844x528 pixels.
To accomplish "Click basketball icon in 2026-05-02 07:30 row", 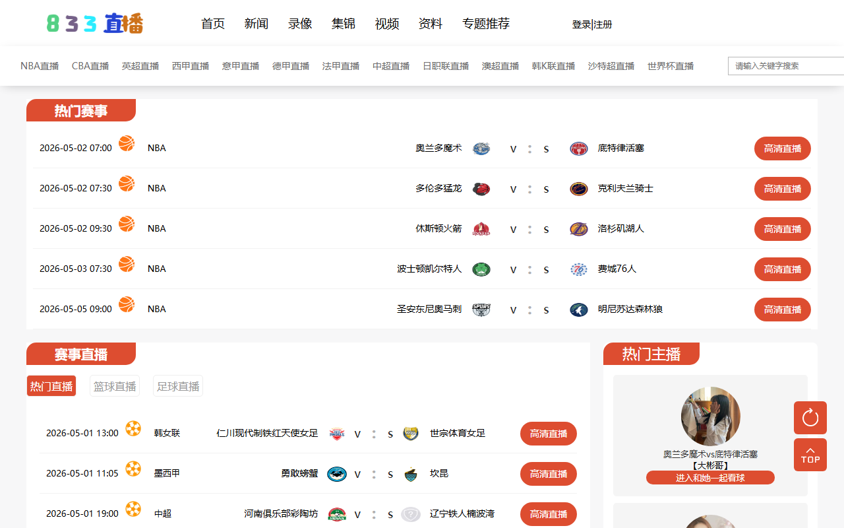I will [127, 183].
